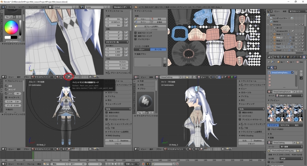
Task: Open the Blenderレンダー engine dropdown
Action: 122,7
